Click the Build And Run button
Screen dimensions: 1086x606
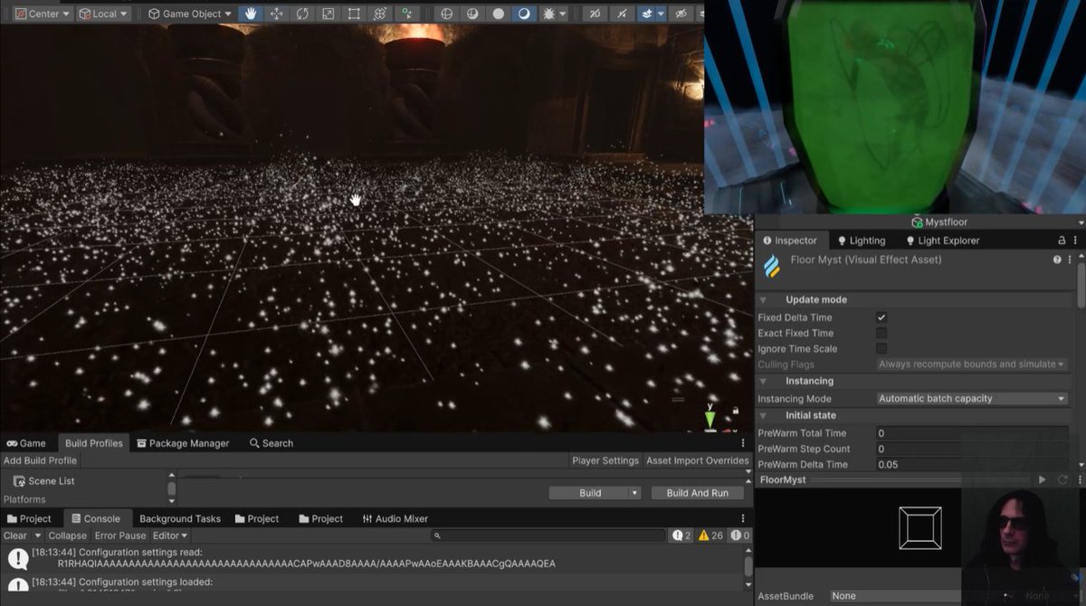point(698,493)
